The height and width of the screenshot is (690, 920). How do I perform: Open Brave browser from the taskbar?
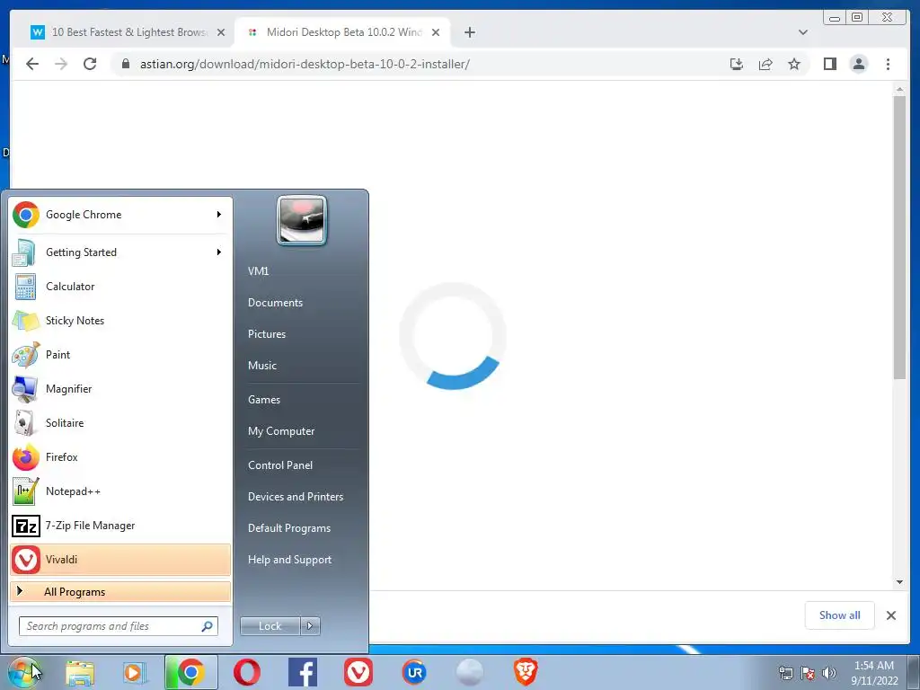click(526, 672)
